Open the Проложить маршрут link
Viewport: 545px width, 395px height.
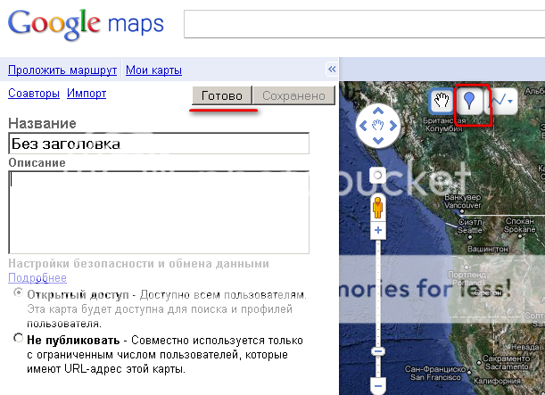(62, 70)
